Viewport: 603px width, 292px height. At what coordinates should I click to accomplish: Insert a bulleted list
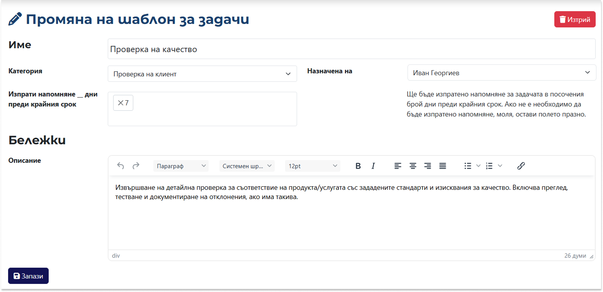[468, 166]
